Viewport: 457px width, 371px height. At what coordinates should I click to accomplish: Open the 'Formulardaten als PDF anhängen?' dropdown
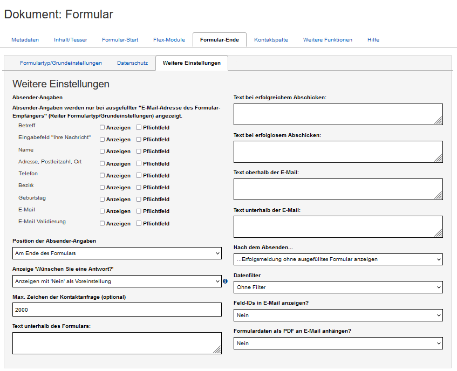pyautogui.click(x=338, y=343)
